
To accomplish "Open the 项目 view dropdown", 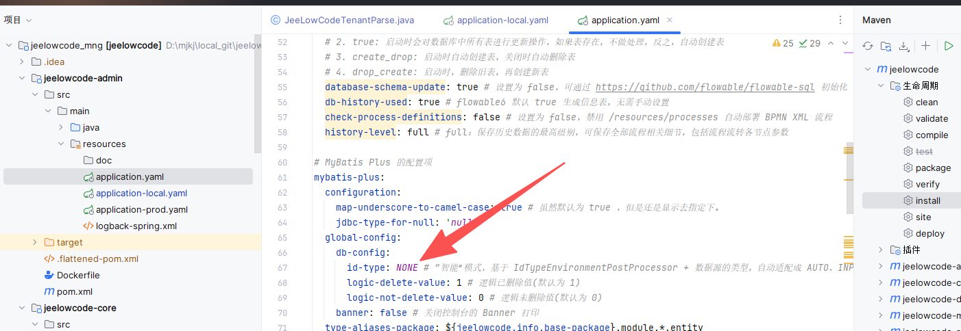I will 18,20.
